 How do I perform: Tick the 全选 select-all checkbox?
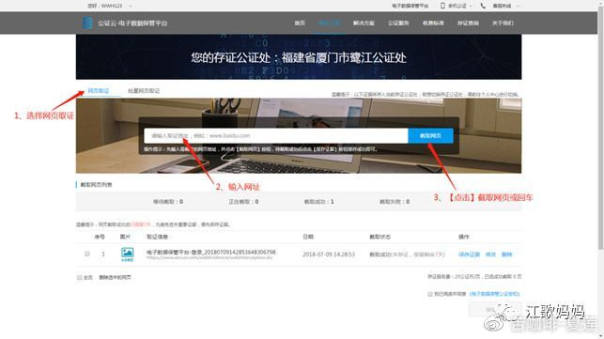[x=79, y=277]
